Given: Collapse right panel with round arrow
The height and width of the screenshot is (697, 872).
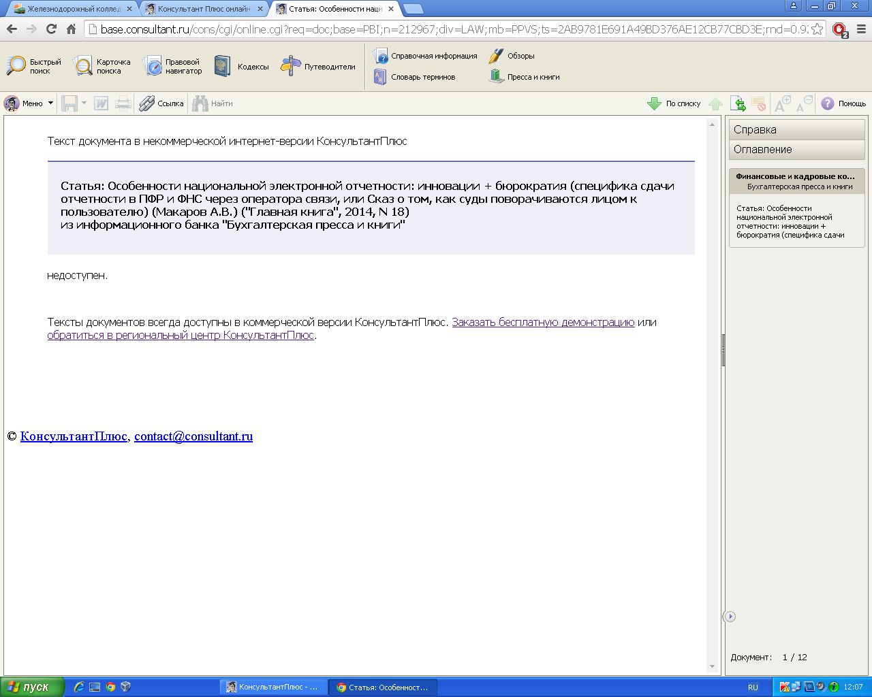Looking at the screenshot, I should pyautogui.click(x=730, y=616).
